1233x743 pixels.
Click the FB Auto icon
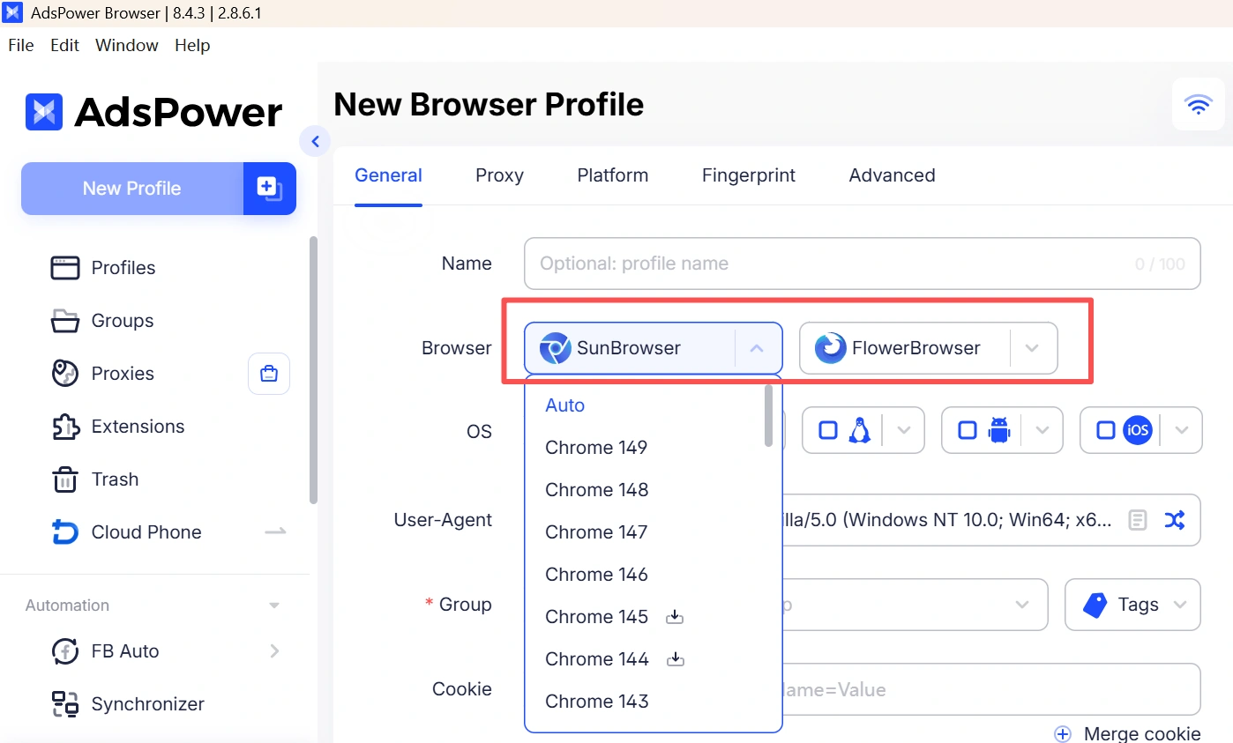click(x=65, y=651)
